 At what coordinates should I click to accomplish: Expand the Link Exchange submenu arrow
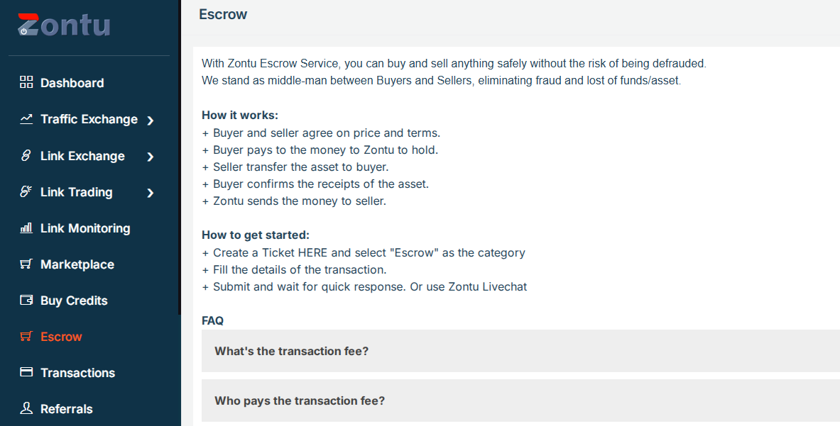[151, 157]
